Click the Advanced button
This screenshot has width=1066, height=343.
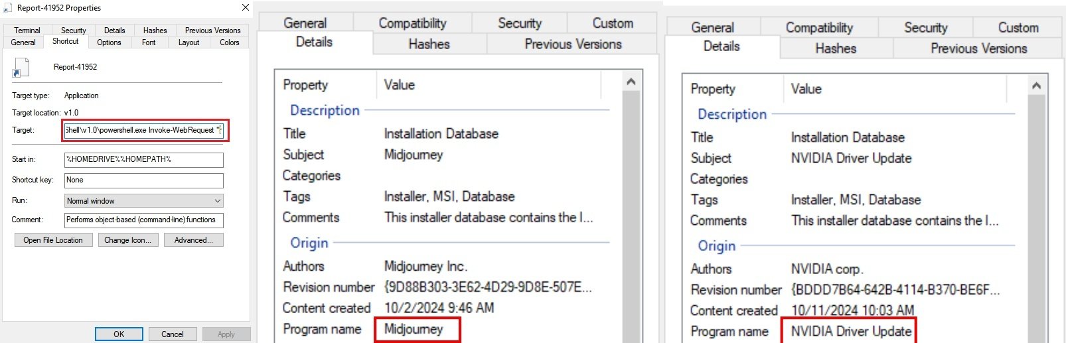194,240
